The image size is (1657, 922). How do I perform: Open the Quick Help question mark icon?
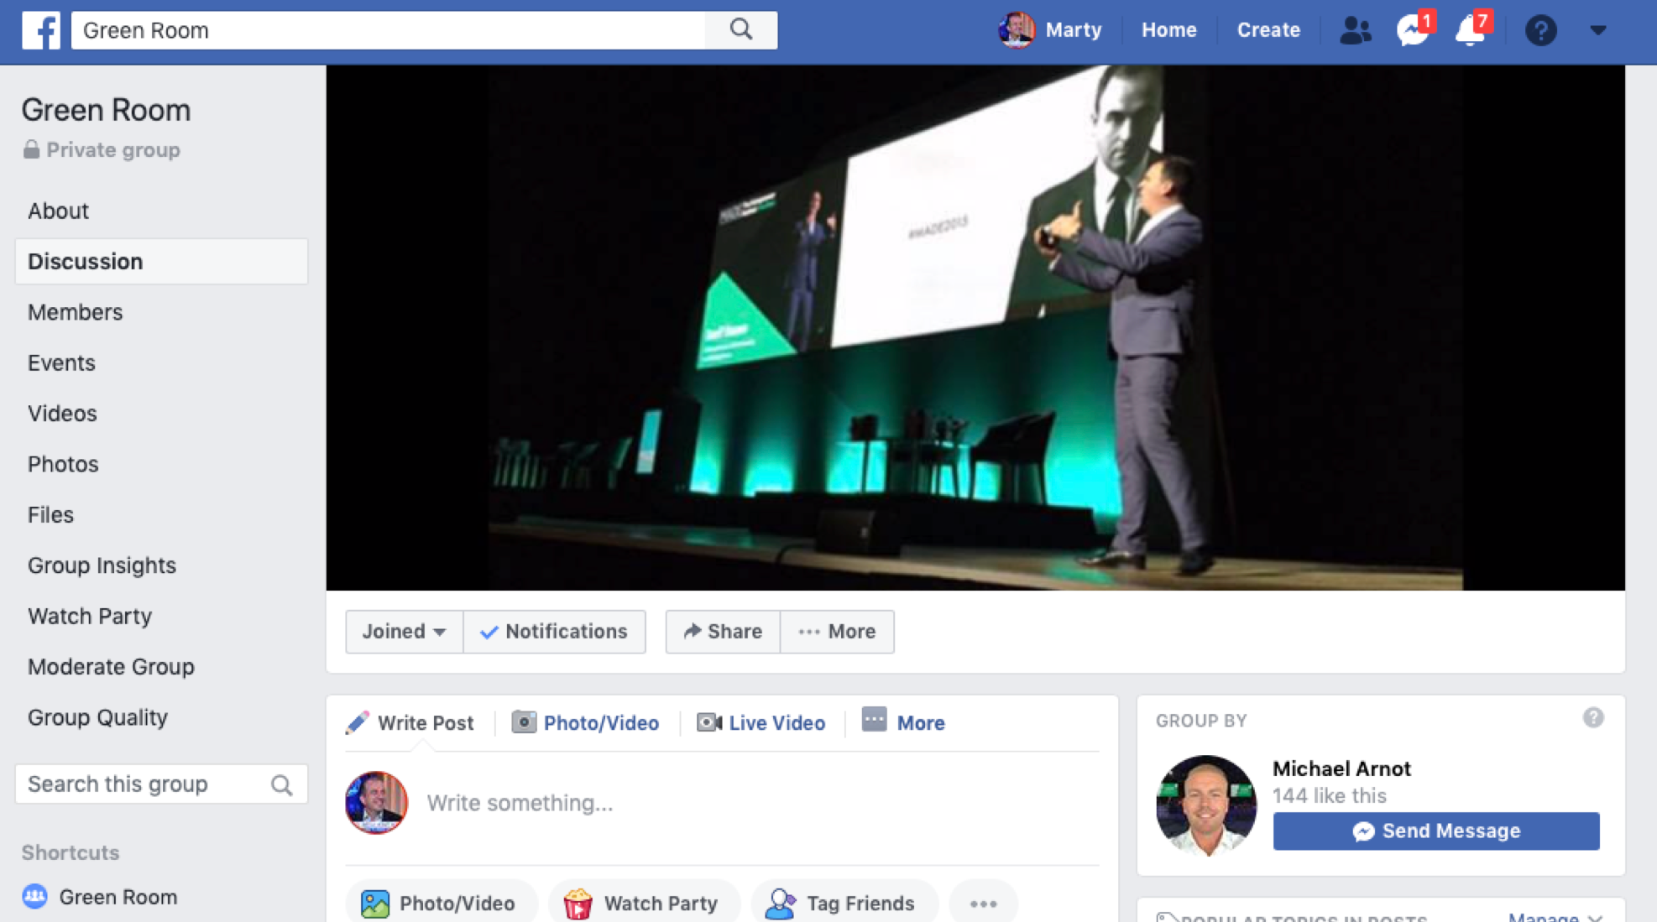click(x=1540, y=30)
